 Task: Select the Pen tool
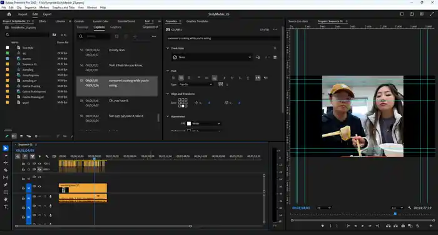tap(6, 185)
